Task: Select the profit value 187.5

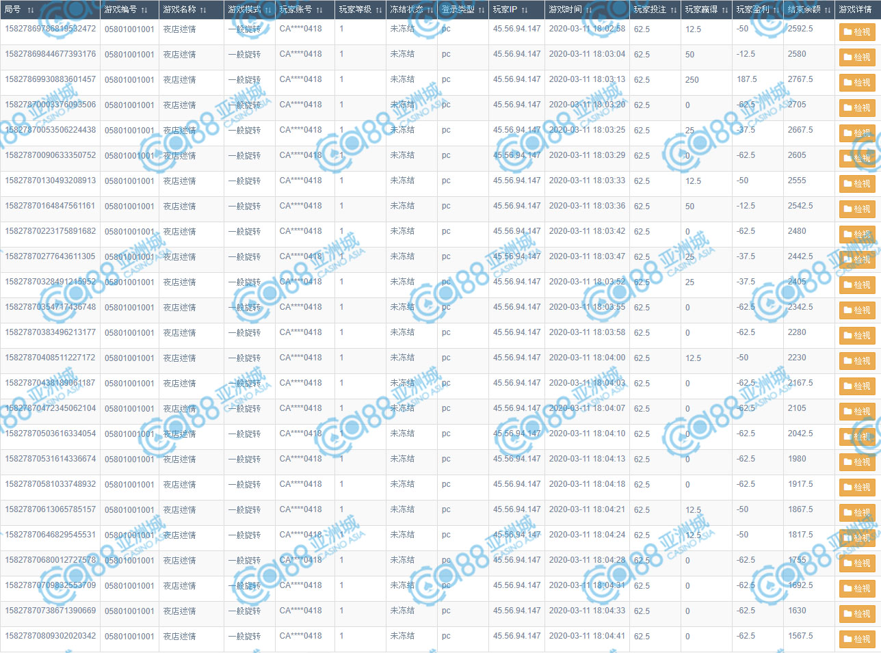Action: point(747,79)
